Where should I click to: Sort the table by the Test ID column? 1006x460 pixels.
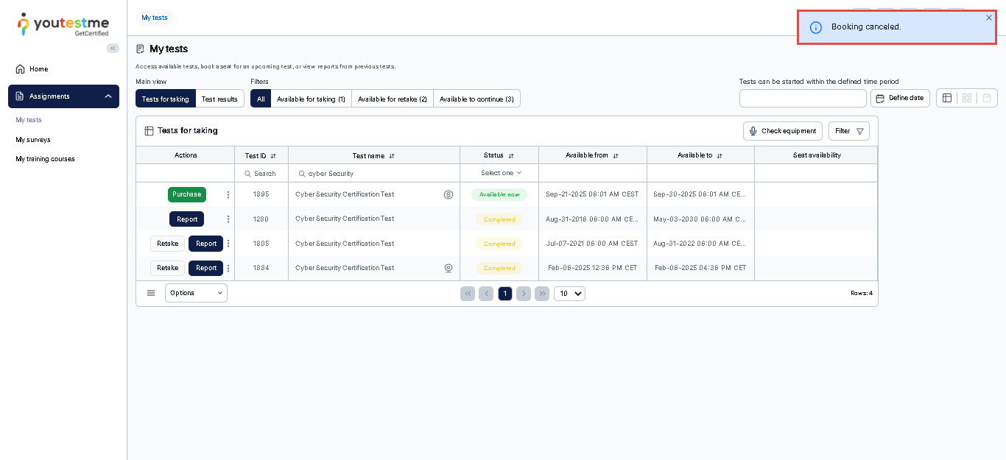click(273, 156)
